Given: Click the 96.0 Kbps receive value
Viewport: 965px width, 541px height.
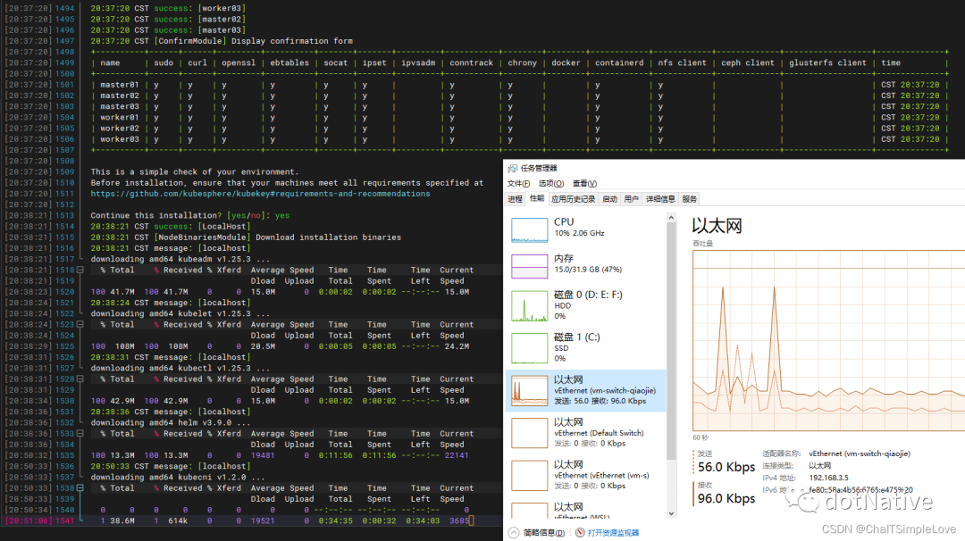Looking at the screenshot, I should coord(726,498).
